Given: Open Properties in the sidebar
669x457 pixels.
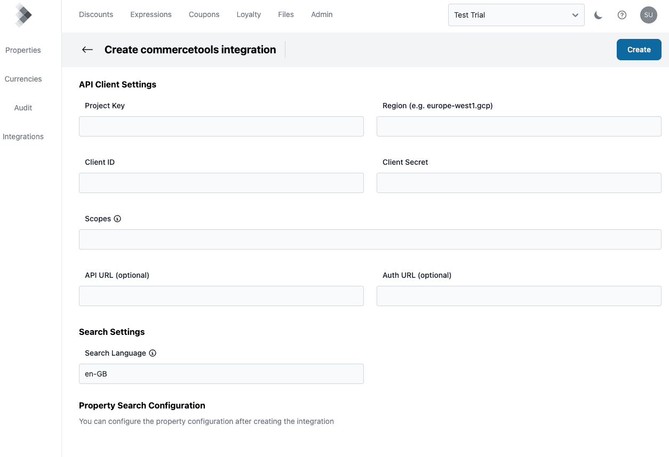Looking at the screenshot, I should tap(23, 50).
